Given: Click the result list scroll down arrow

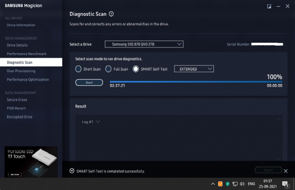Looking at the screenshot, I should click(x=278, y=158).
